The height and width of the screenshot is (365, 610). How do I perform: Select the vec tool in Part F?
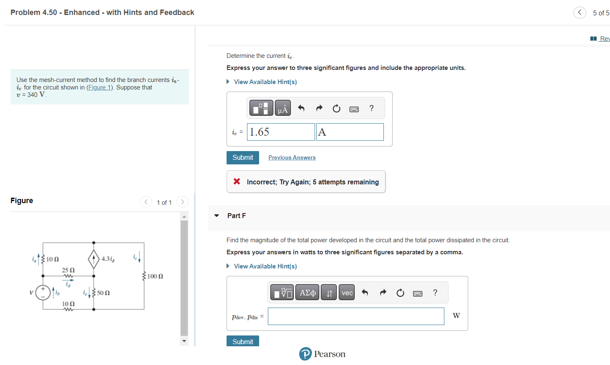tap(347, 292)
